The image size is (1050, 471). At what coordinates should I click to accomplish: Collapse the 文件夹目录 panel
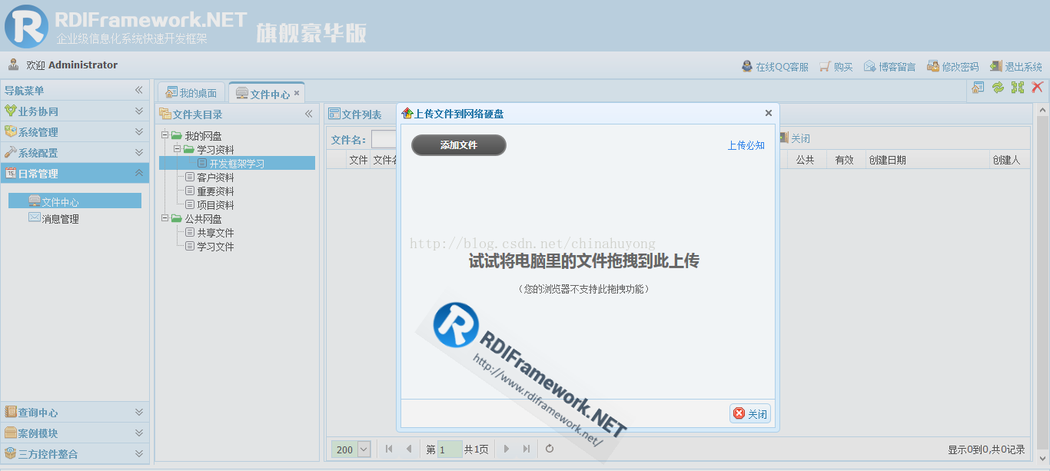[x=309, y=114]
